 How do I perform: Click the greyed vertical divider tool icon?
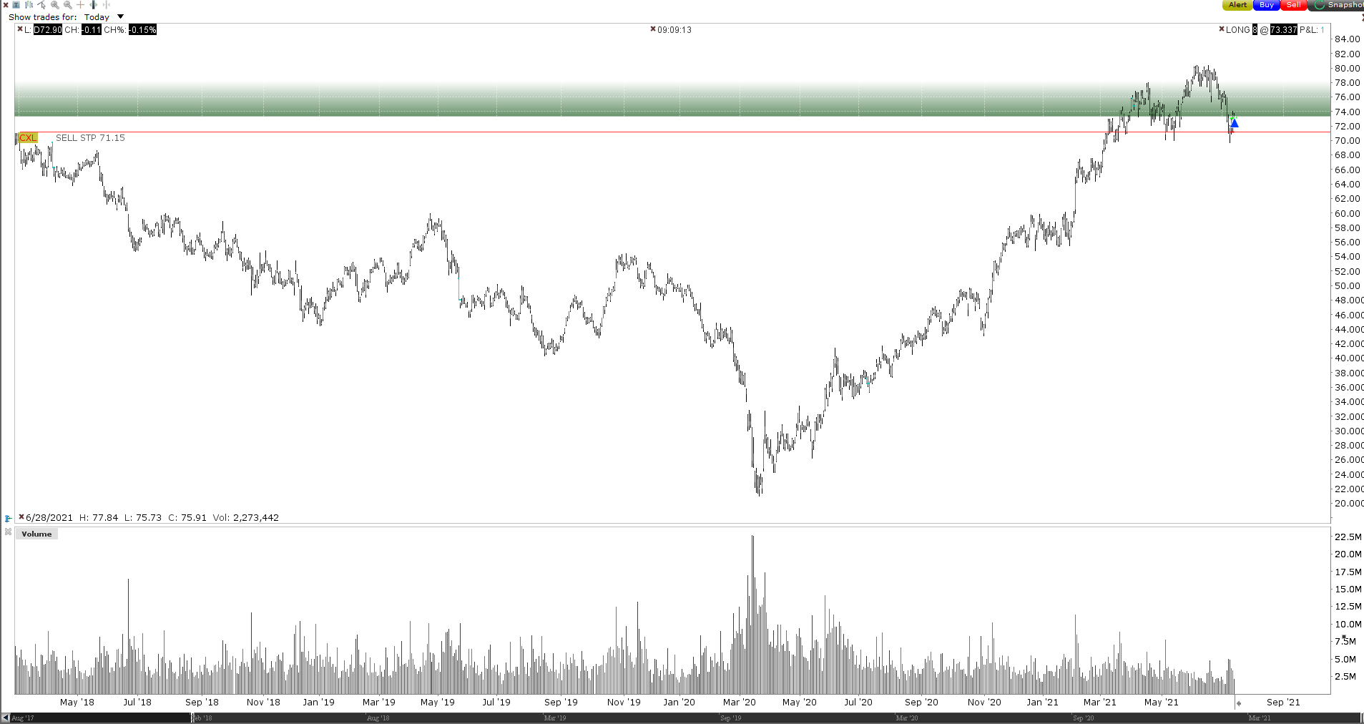[x=107, y=5]
